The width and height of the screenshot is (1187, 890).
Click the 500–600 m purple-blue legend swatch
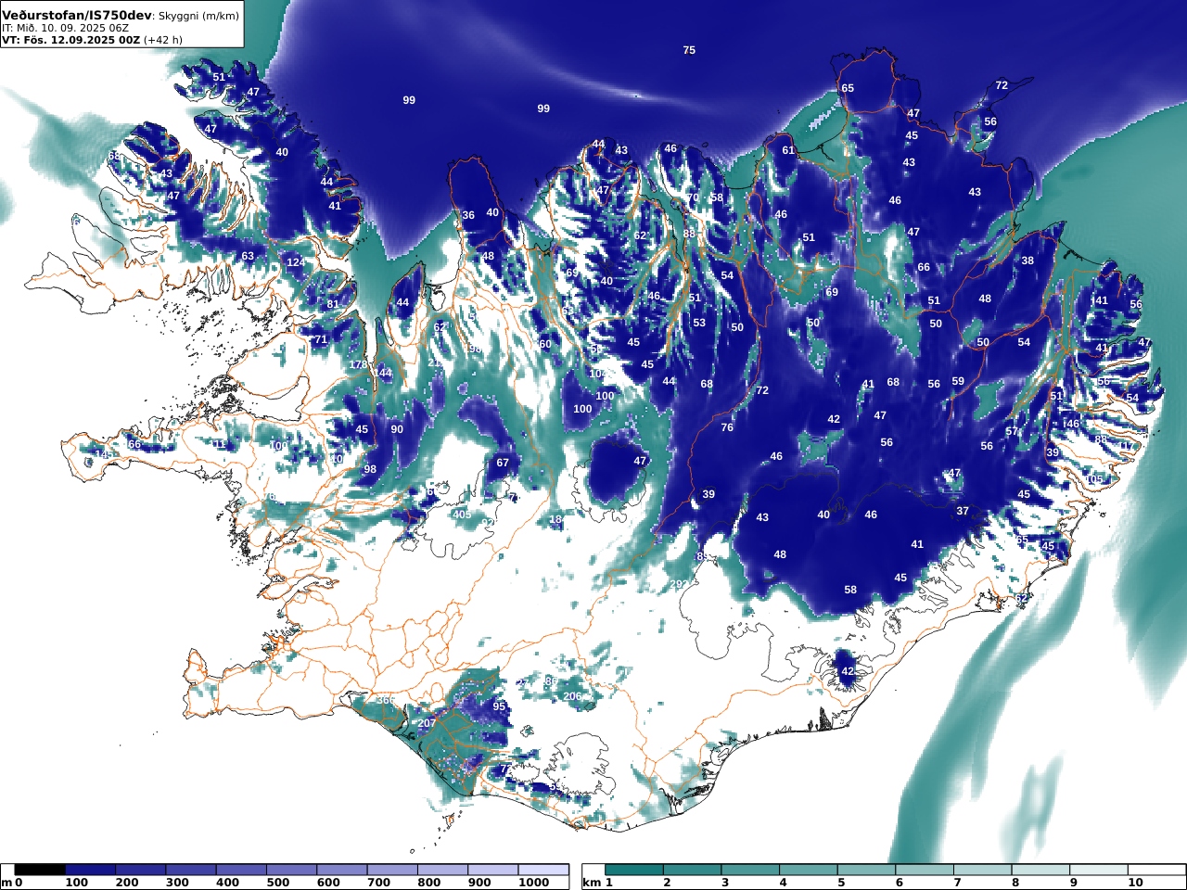pos(291,870)
